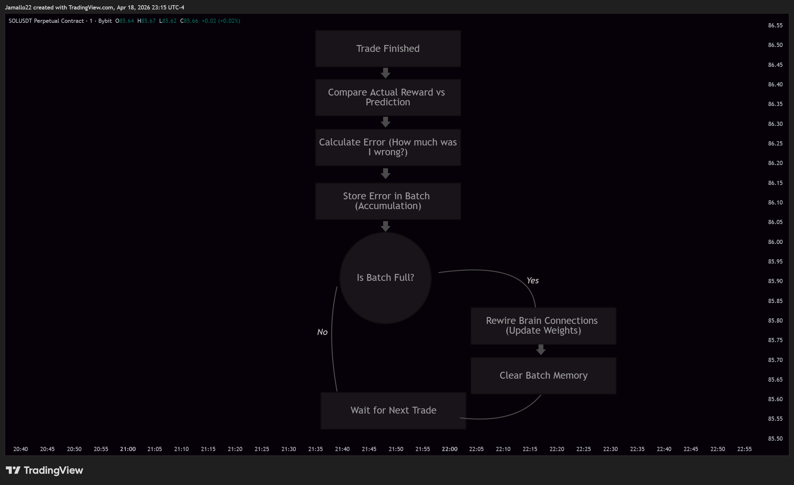Click the high value H85.67
794x485 pixels.
coord(146,21)
